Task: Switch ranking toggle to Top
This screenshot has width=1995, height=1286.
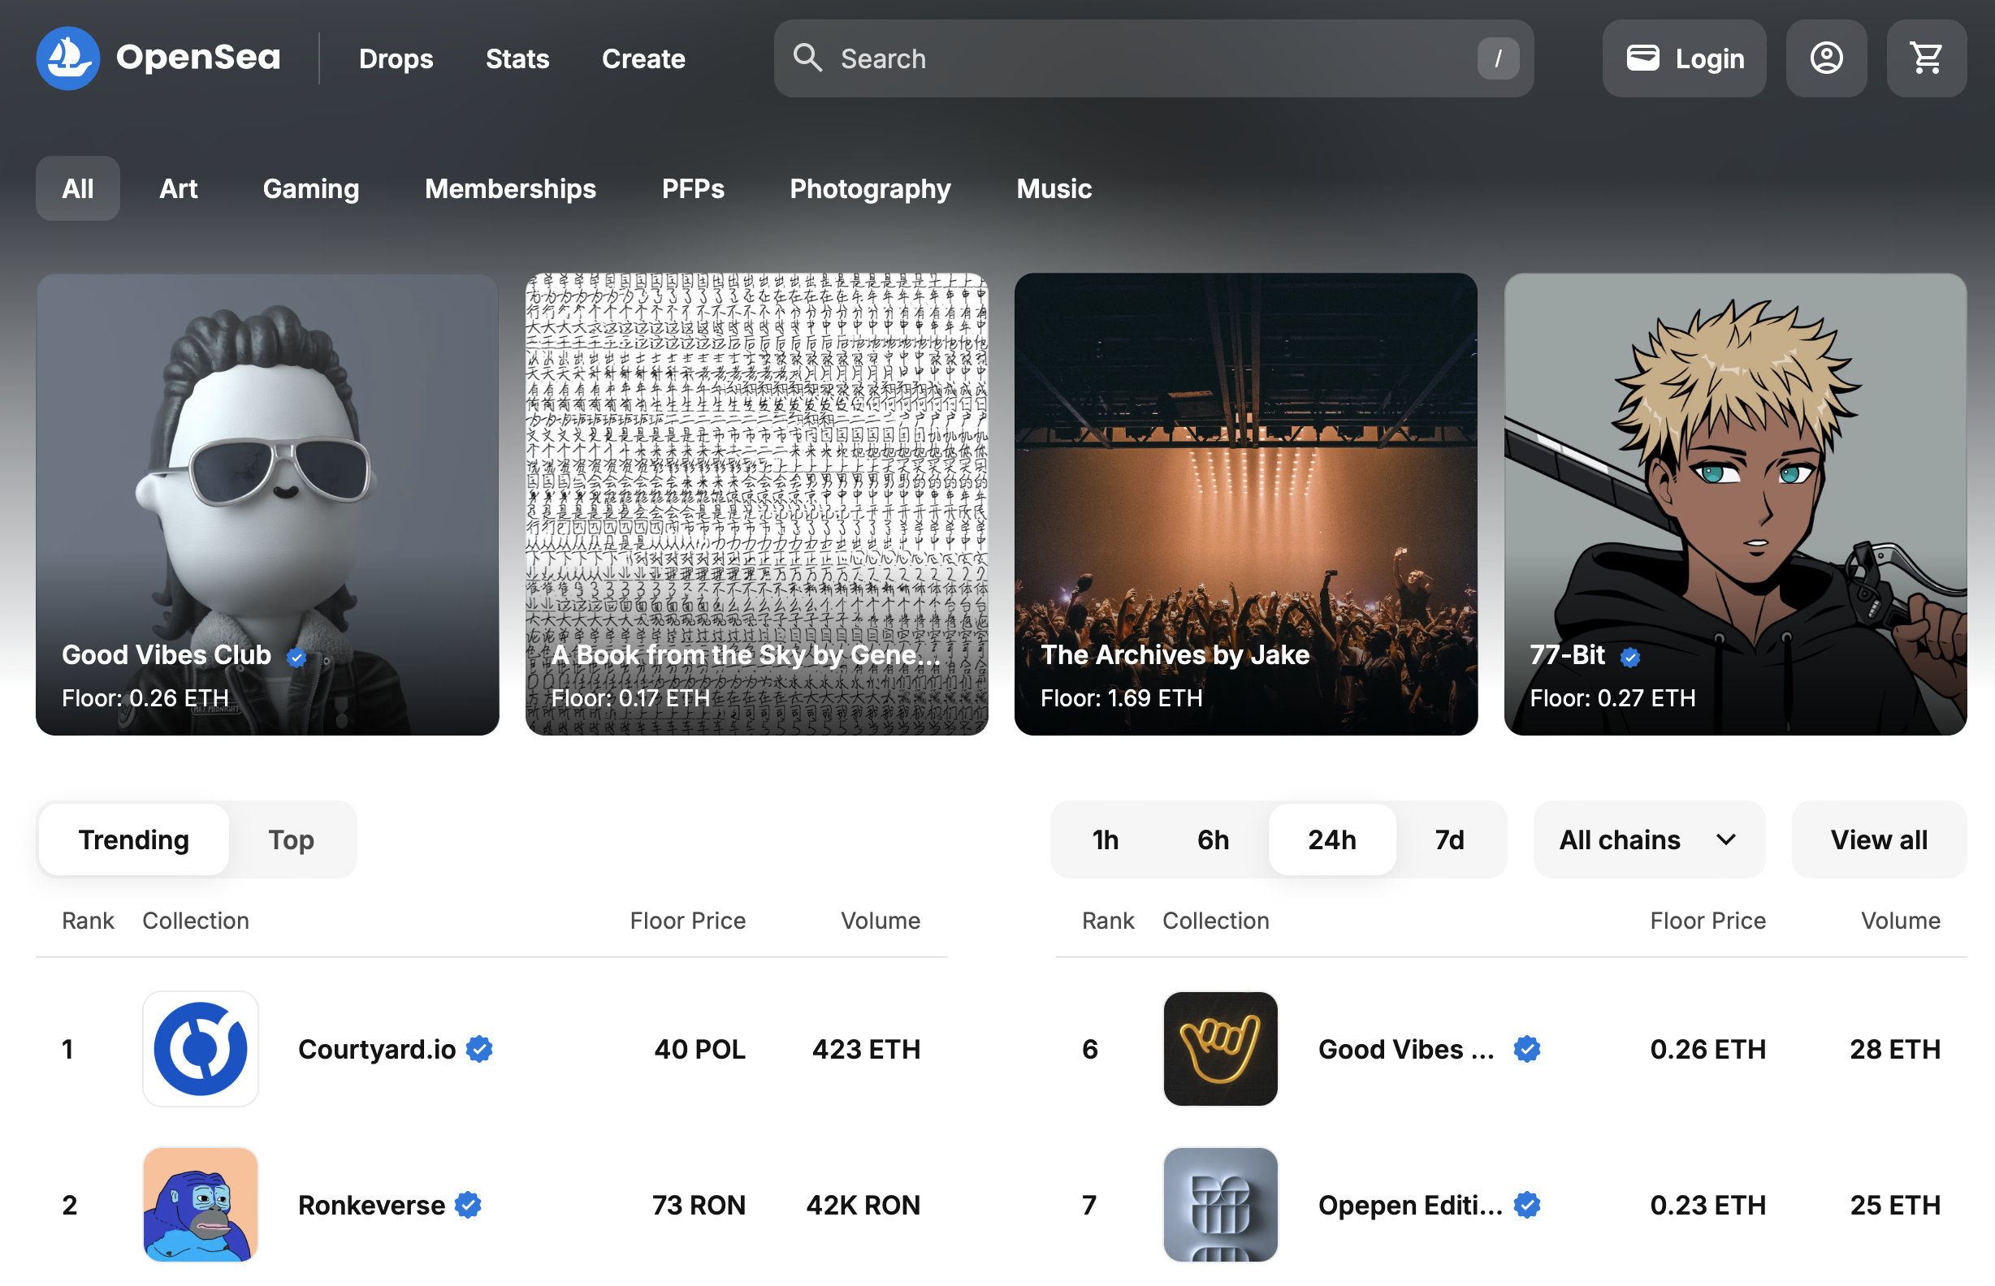Action: click(x=291, y=839)
